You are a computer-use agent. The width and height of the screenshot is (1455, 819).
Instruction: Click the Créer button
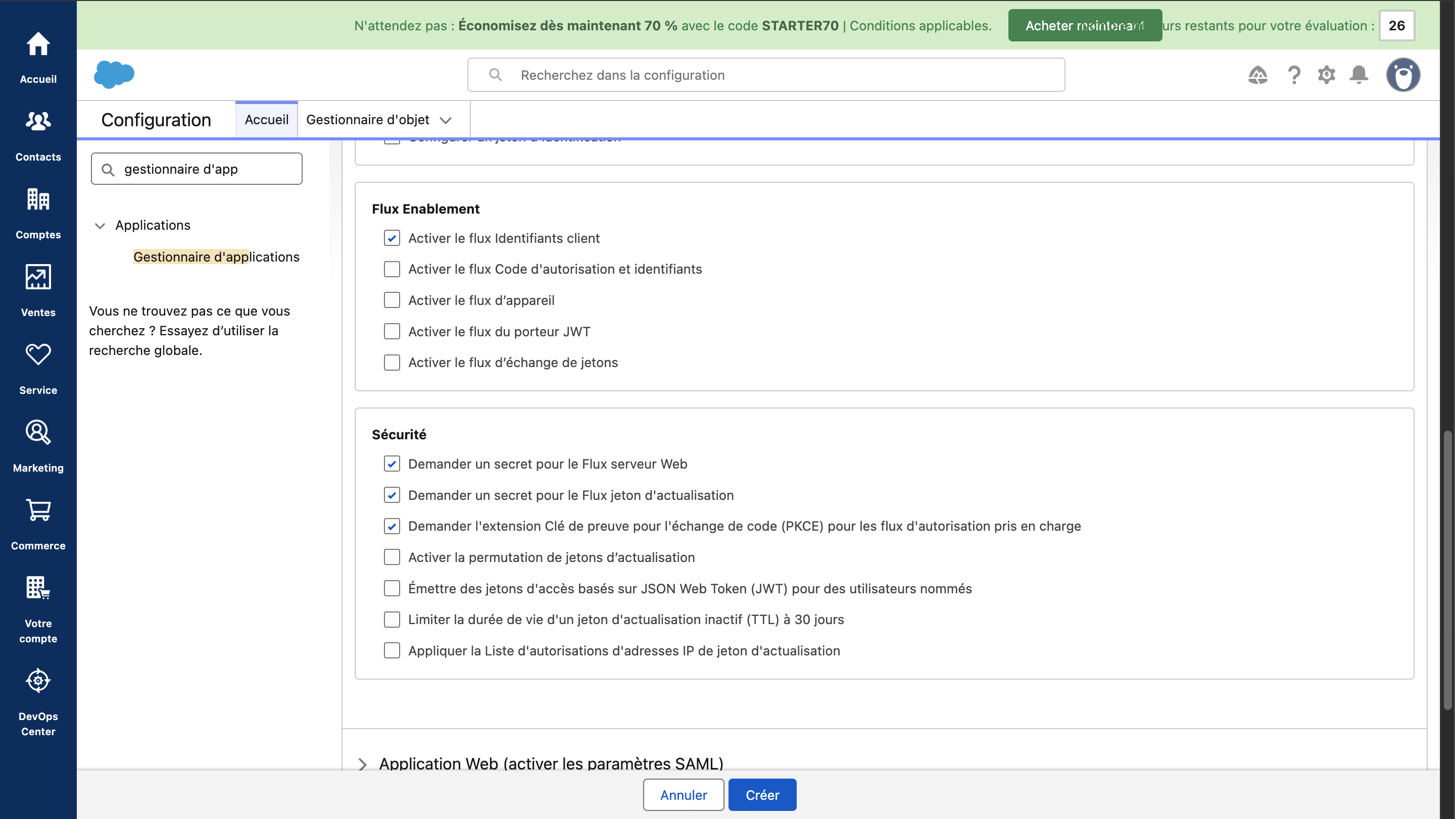[762, 795]
